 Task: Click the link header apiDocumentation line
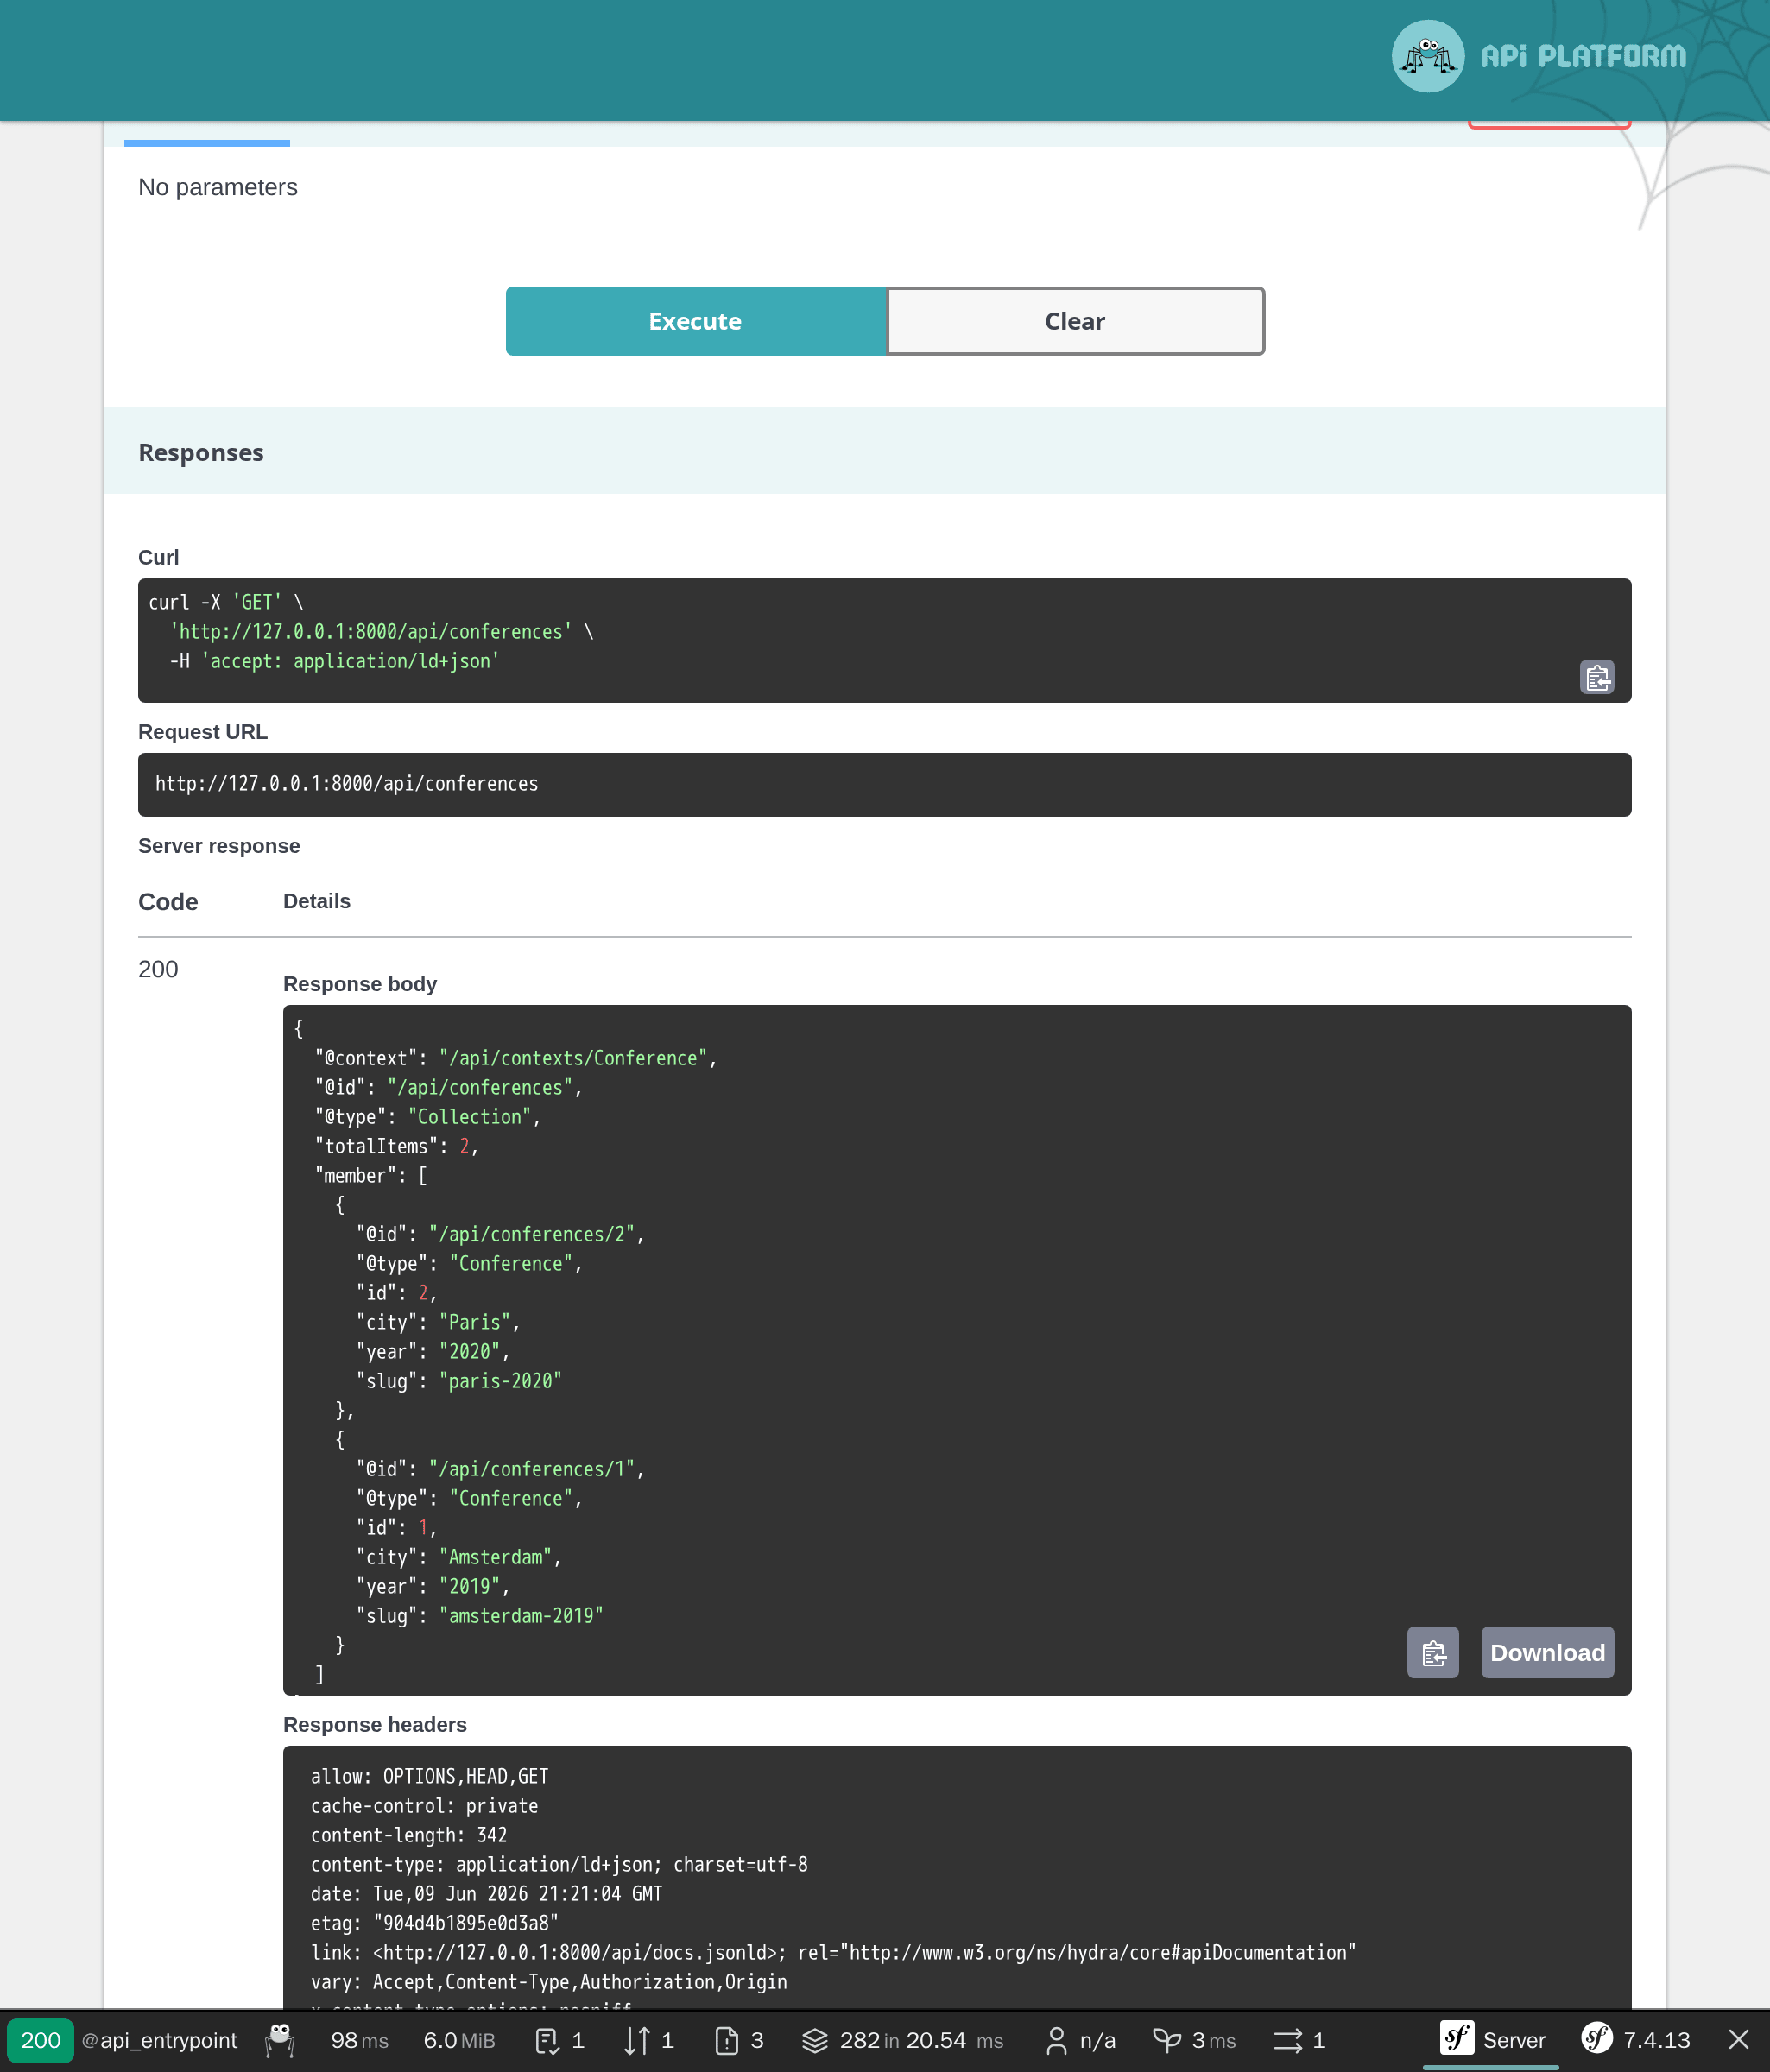pos(833,1952)
